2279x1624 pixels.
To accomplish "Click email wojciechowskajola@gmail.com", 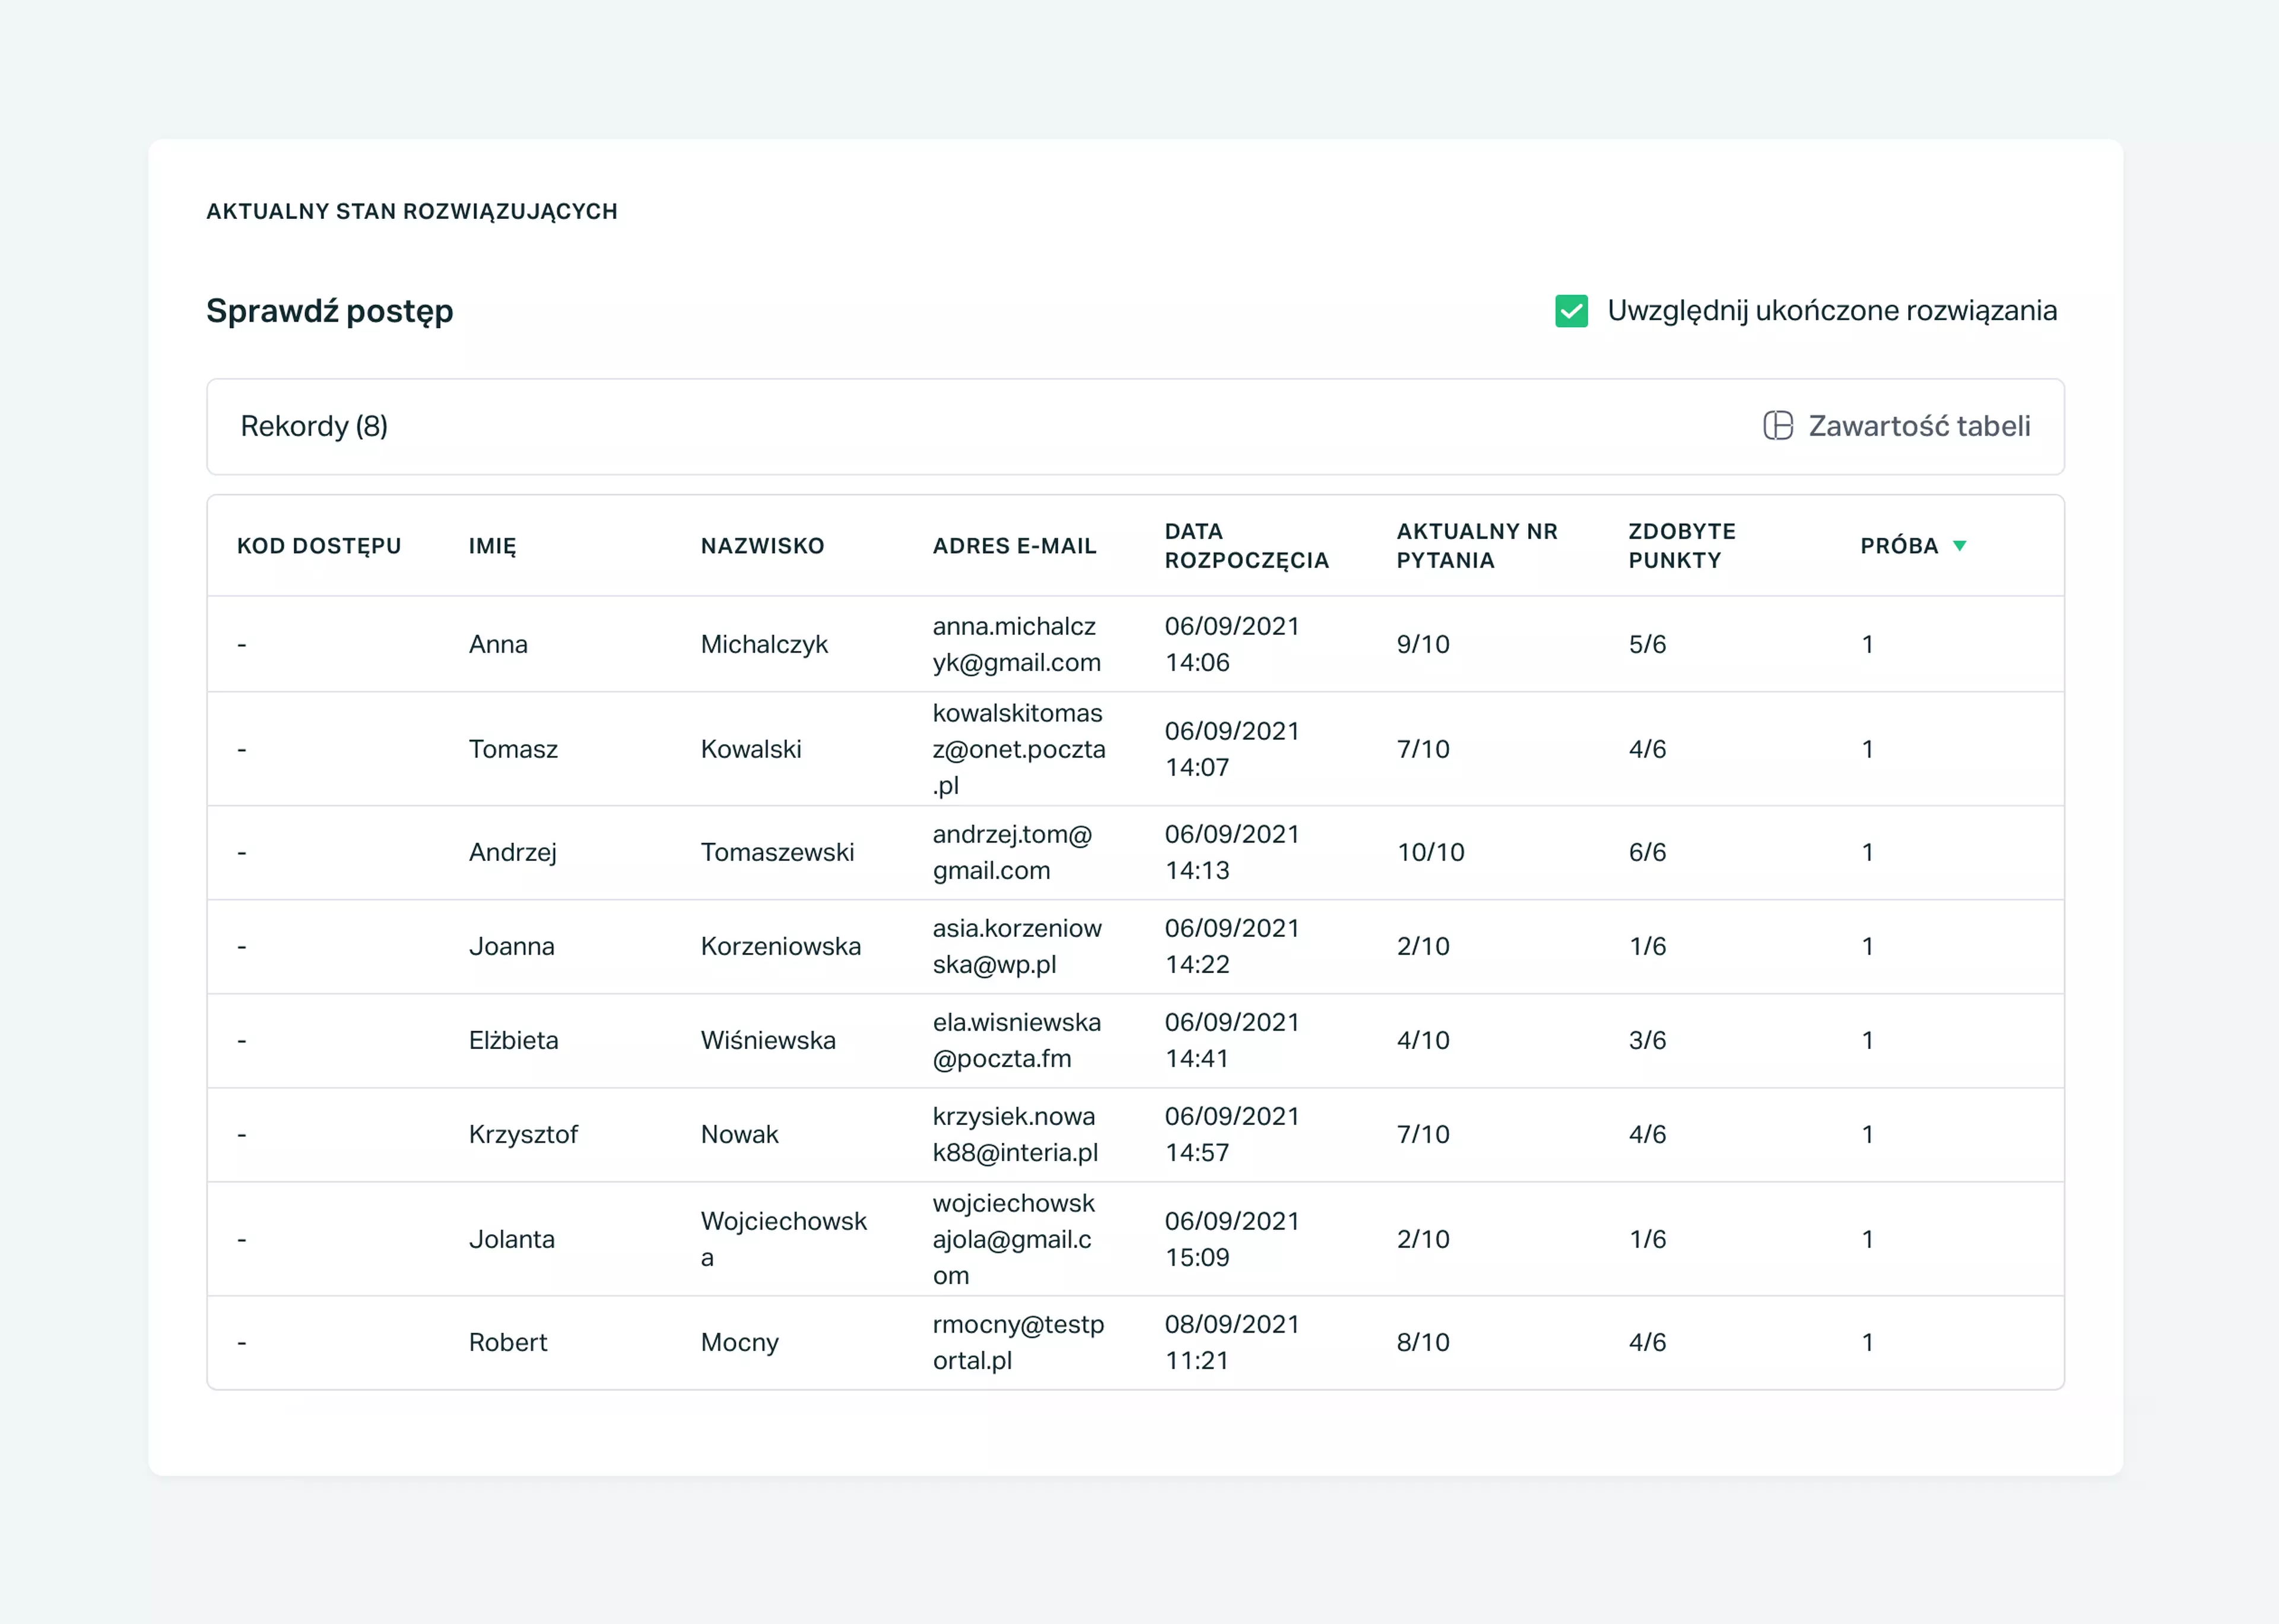I will pyautogui.click(x=1013, y=1239).
